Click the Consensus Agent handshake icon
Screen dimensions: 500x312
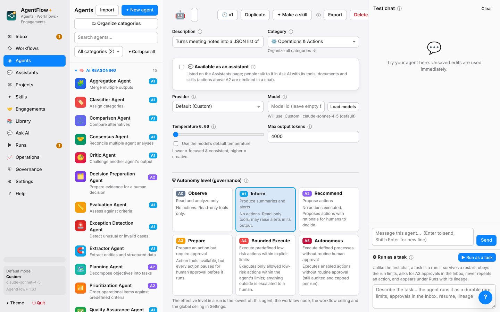pos(81,140)
